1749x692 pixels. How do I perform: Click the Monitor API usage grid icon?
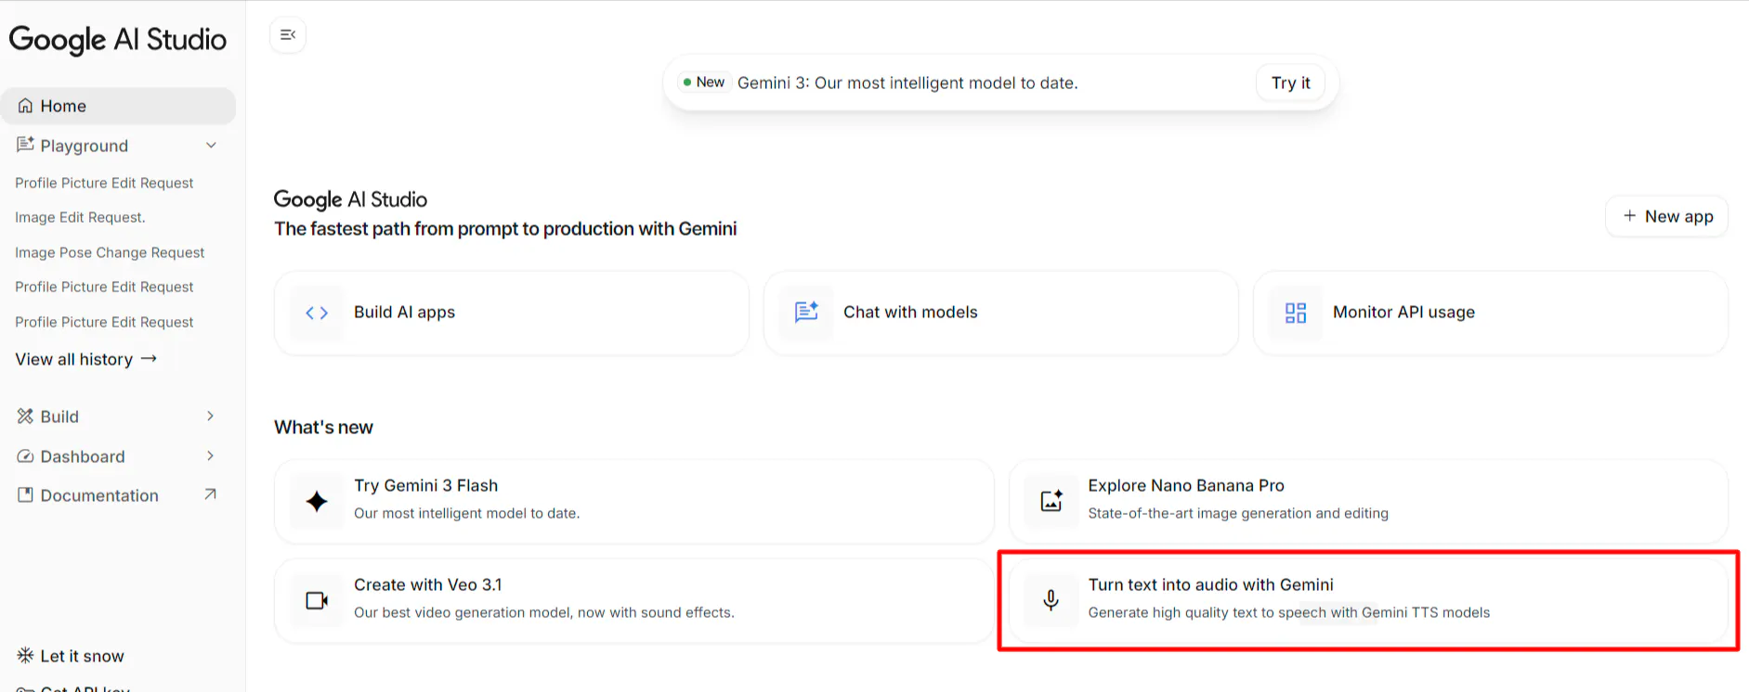1295,314
